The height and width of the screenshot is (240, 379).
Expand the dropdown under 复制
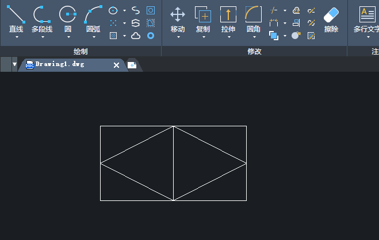point(204,37)
